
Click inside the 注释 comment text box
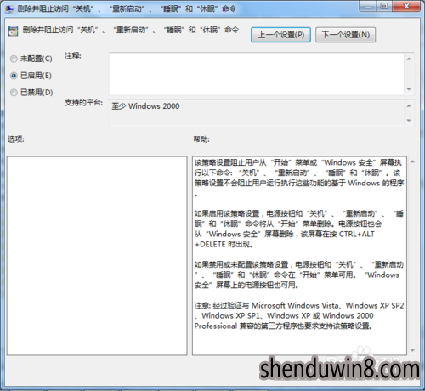coord(257,74)
